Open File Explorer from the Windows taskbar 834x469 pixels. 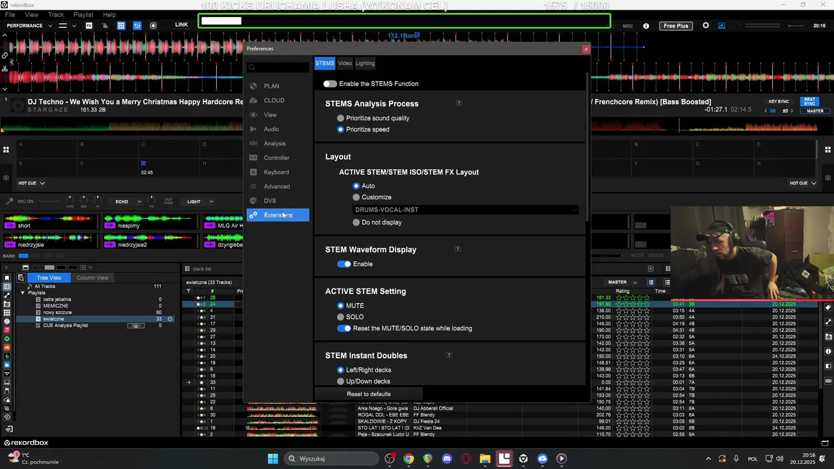(x=485, y=459)
